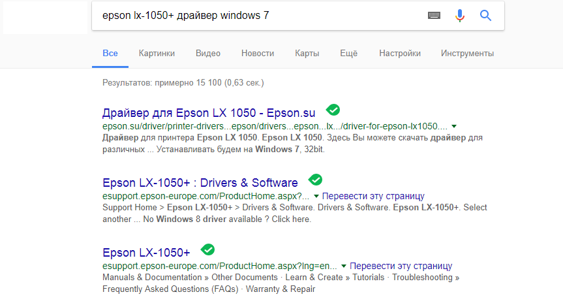Open 'Epson LX-1050+ : Drivers & Software' link
The image size is (563, 305).
pos(200,182)
